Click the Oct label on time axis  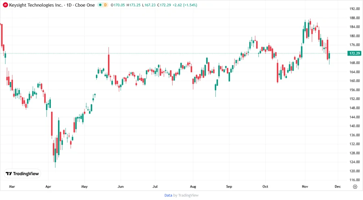click(265, 186)
